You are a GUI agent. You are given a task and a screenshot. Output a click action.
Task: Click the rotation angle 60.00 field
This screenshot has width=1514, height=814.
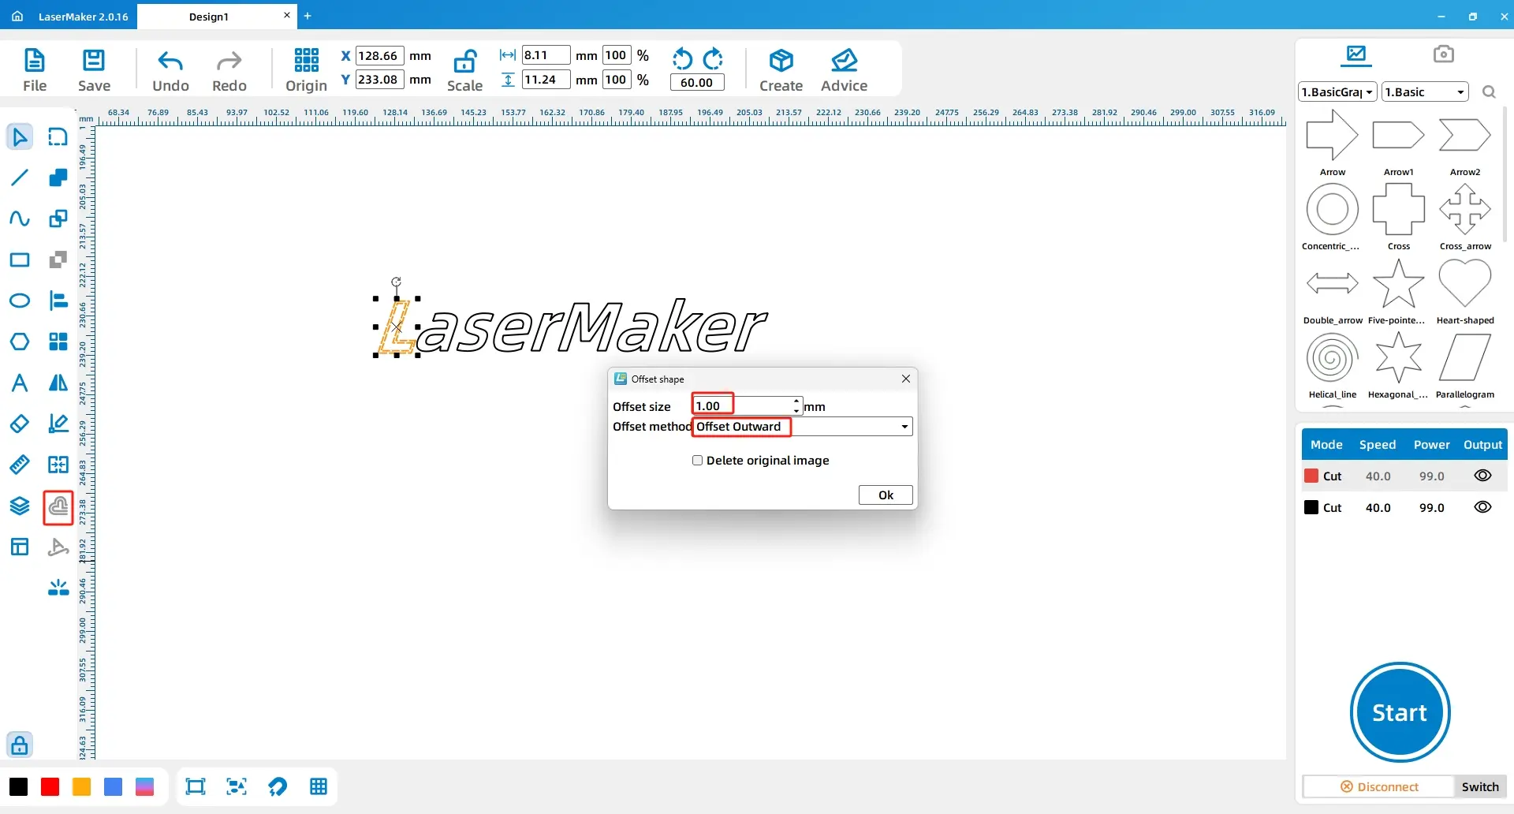[697, 82]
